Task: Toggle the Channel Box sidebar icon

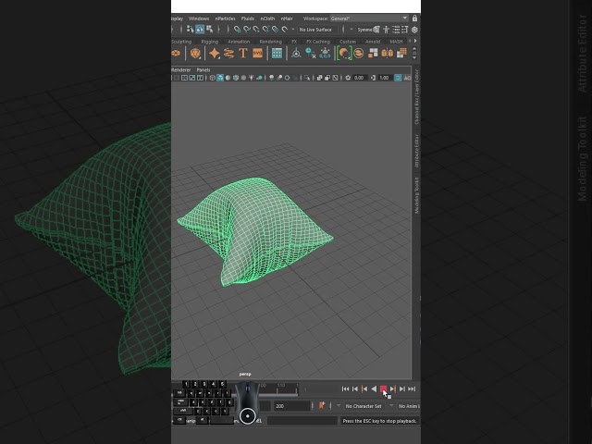Action: pyautogui.click(x=414, y=30)
